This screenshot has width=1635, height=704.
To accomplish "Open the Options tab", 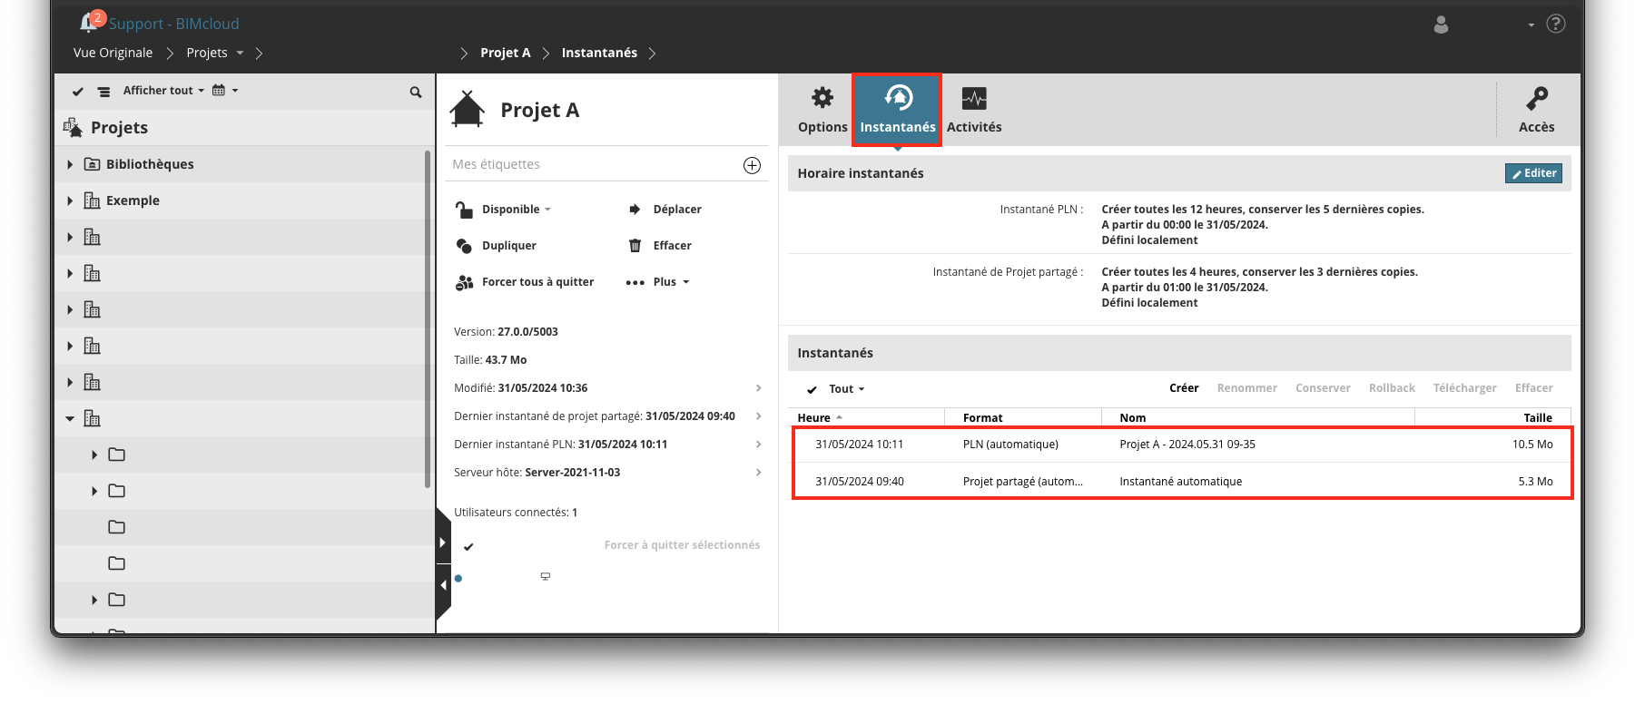I will tap(822, 110).
